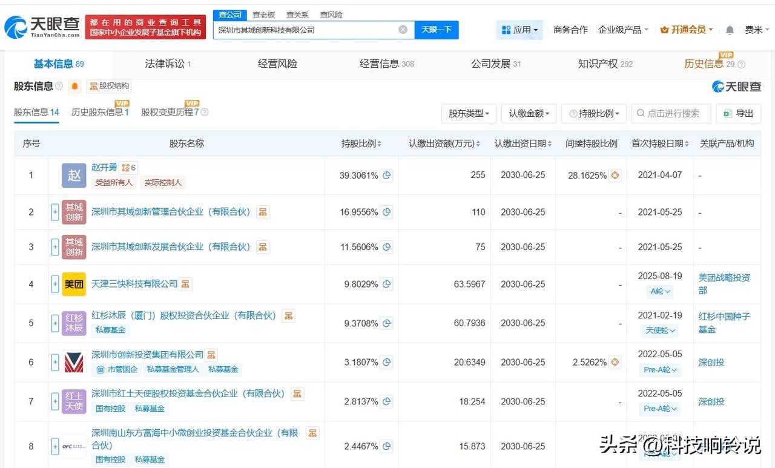The image size is (775, 468).
Task: Open the 应用 apps dropdown
Action: click(519, 30)
